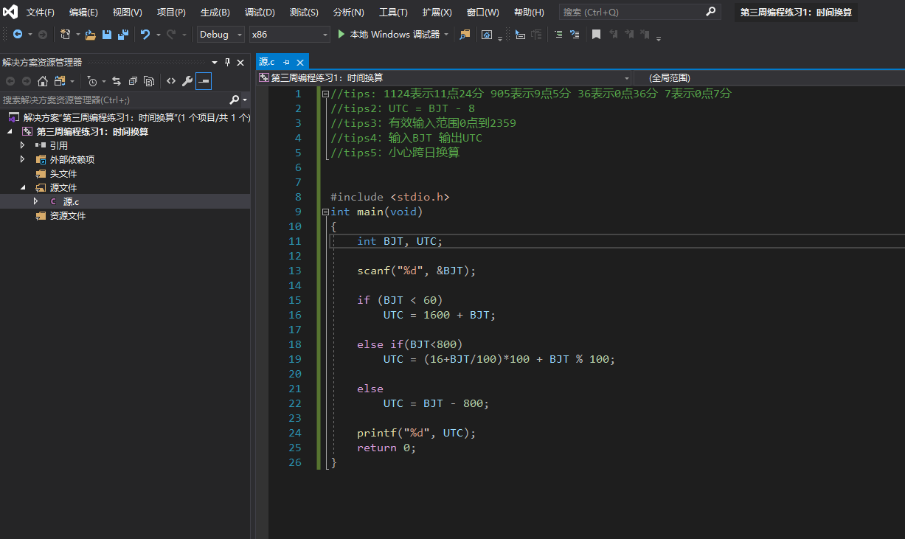Viewport: 905px width, 539px height.
Task: Expand the 外部依赖项 tree node
Action: [23, 159]
